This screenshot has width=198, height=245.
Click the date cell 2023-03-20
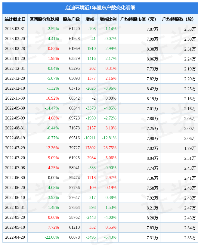click(15, 39)
